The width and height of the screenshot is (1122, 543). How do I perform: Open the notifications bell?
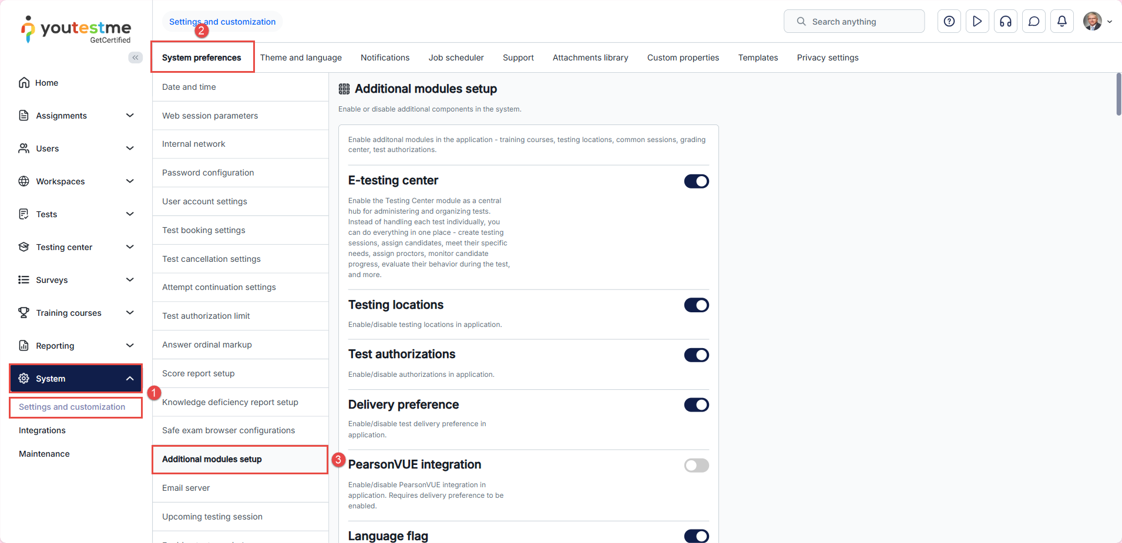point(1061,22)
